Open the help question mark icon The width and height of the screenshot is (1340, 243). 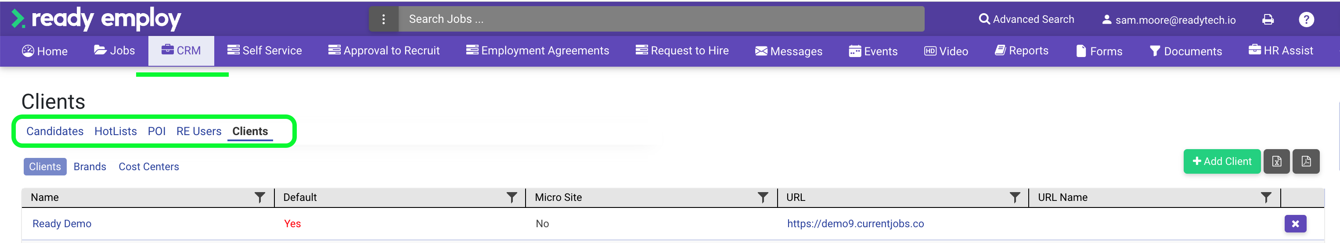(1306, 20)
